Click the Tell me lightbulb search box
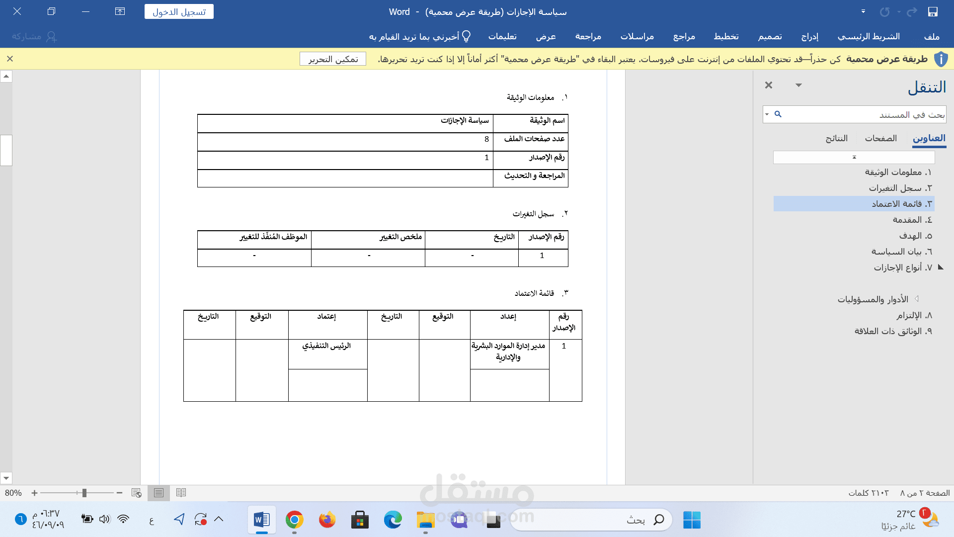This screenshot has height=537, width=954. coord(420,36)
